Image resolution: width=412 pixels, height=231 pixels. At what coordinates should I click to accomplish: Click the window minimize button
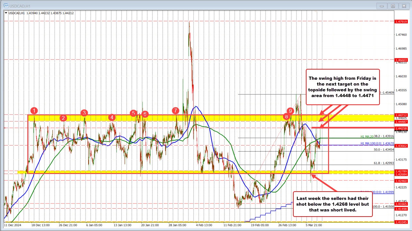381,5
